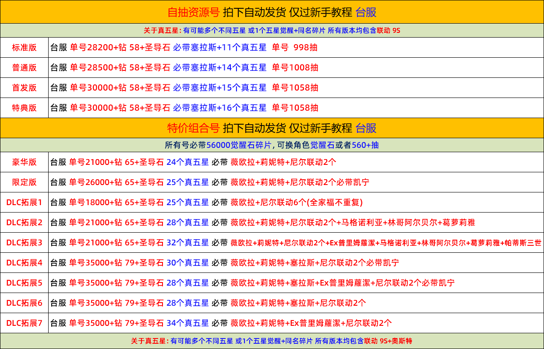Click the DLC拓展3 label
Viewport: 544px width, 349px height.
tap(24, 243)
